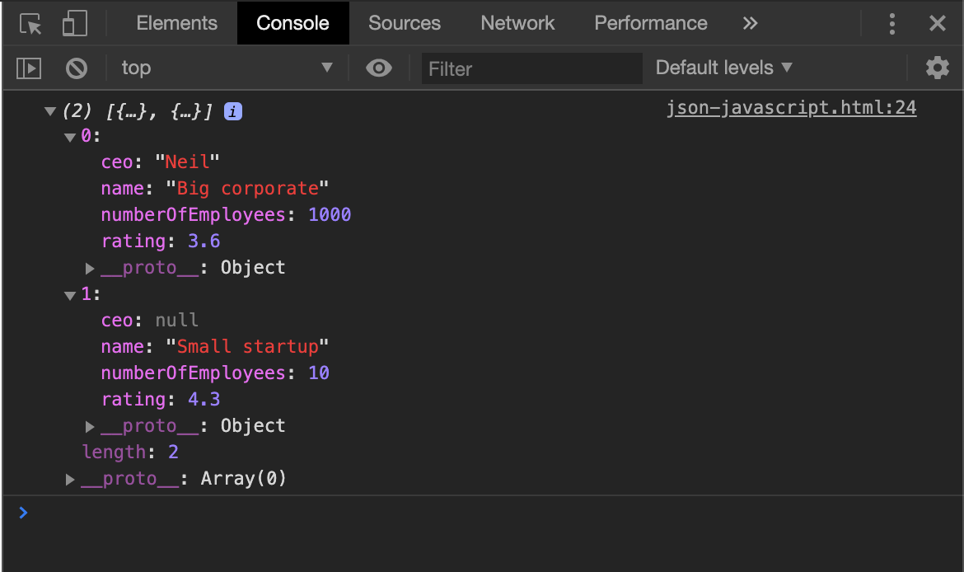Viewport: 964px width, 572px height.
Task: Collapse object 0 in the array
Action: (70, 137)
